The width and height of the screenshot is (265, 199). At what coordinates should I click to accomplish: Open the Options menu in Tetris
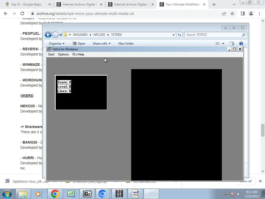coord(63,54)
